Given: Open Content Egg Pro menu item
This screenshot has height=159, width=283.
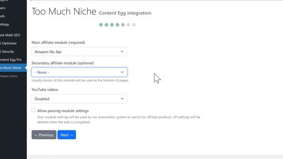Looking at the screenshot, I should 11,60.
